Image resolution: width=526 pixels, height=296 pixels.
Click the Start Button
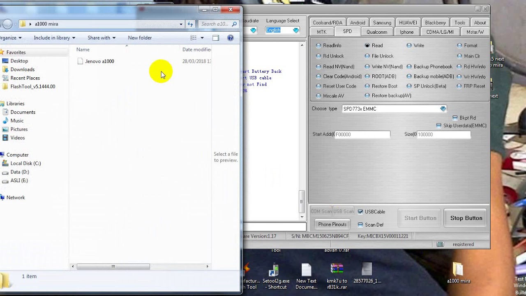(420, 218)
